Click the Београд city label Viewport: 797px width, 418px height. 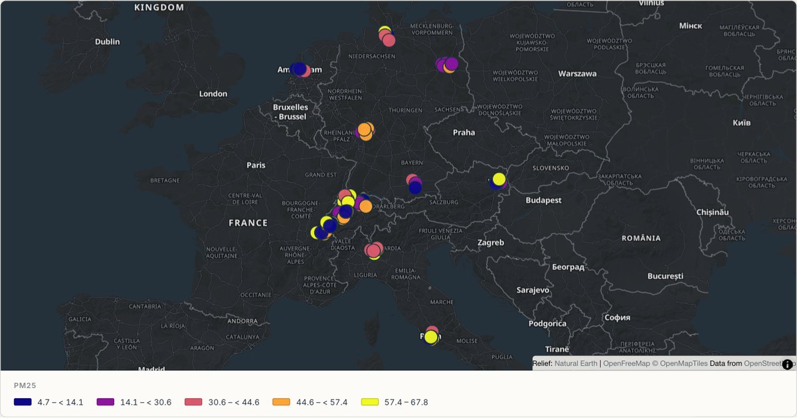pyautogui.click(x=568, y=267)
